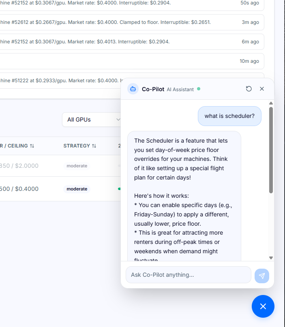Focus the Ask Co-Pilot anything input
The image size is (285, 327).
point(189,275)
